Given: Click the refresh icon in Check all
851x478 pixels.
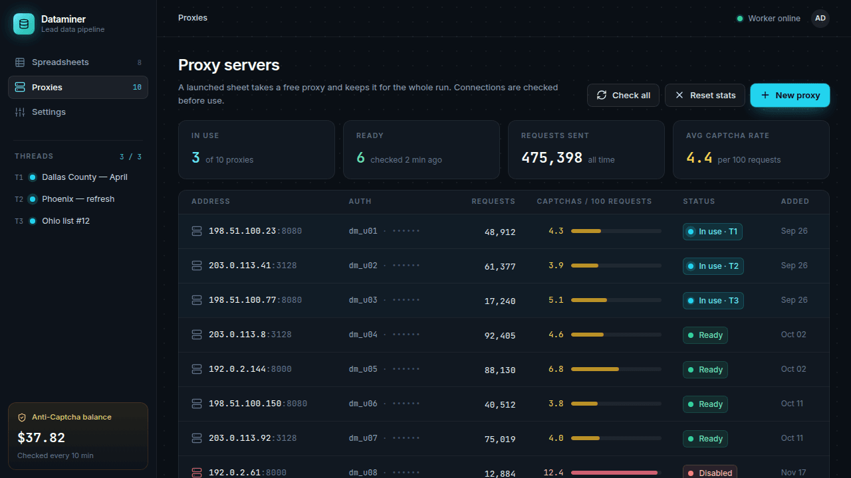Looking at the screenshot, I should click(x=602, y=95).
